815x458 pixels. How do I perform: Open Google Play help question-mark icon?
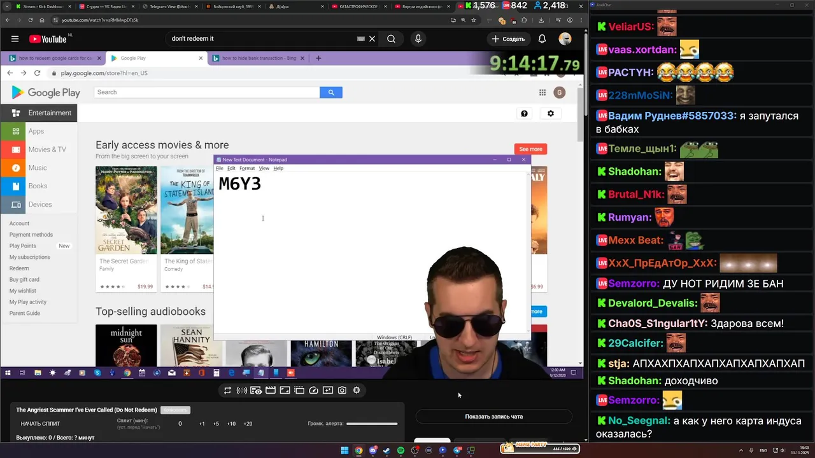[524, 113]
